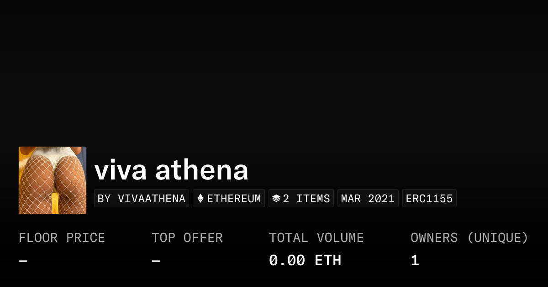The image size is (548, 287).
Task: Click the "viva athena" collection title
Action: point(171,170)
